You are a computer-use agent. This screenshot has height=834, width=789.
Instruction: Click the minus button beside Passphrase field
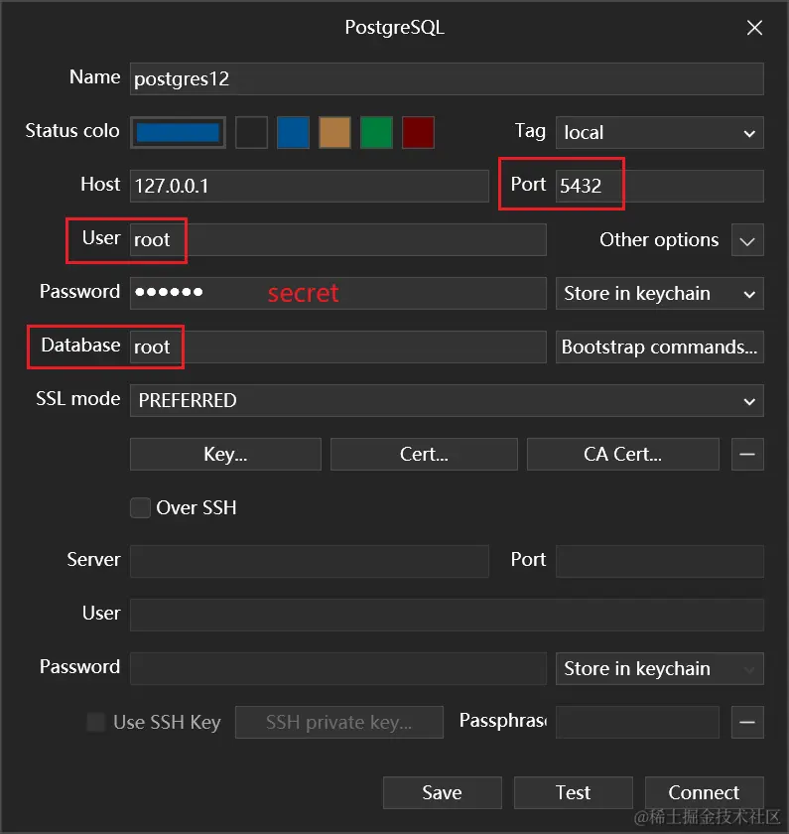pos(747,722)
